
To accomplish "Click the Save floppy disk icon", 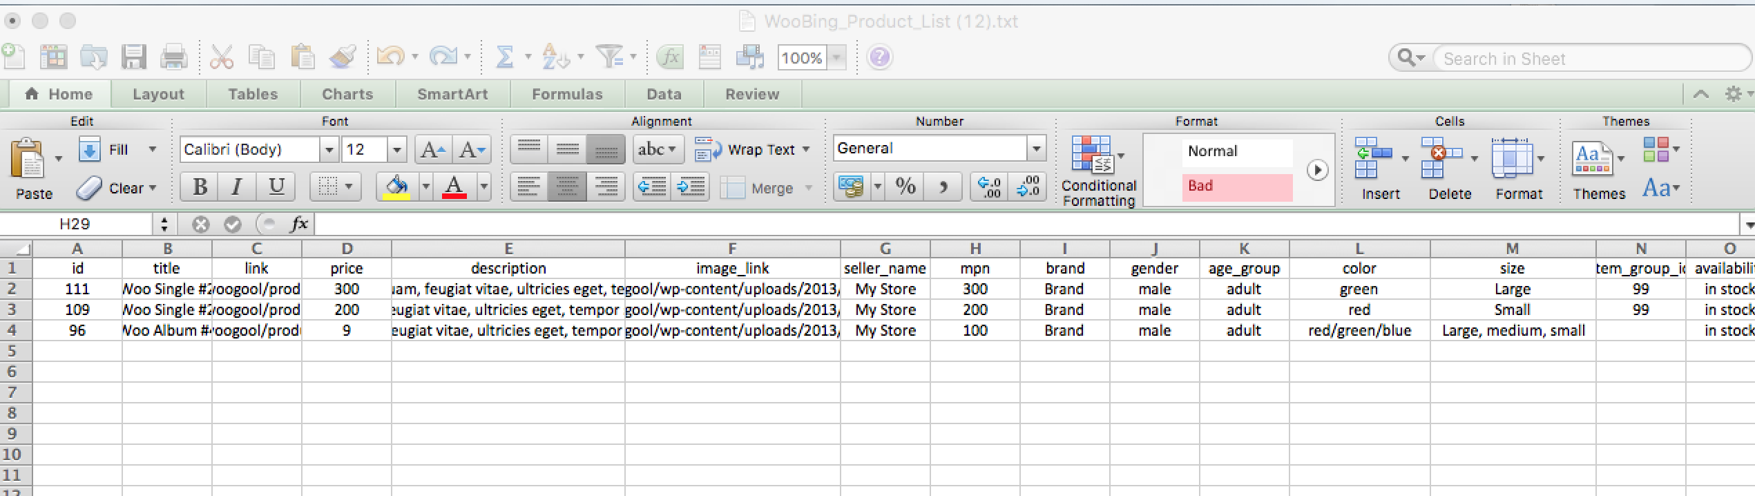I will [x=133, y=57].
